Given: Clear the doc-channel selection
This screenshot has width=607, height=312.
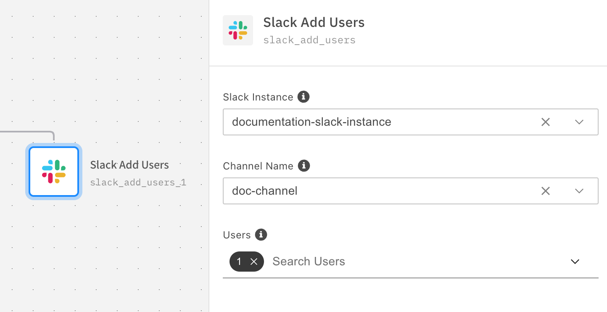Looking at the screenshot, I should click(545, 191).
